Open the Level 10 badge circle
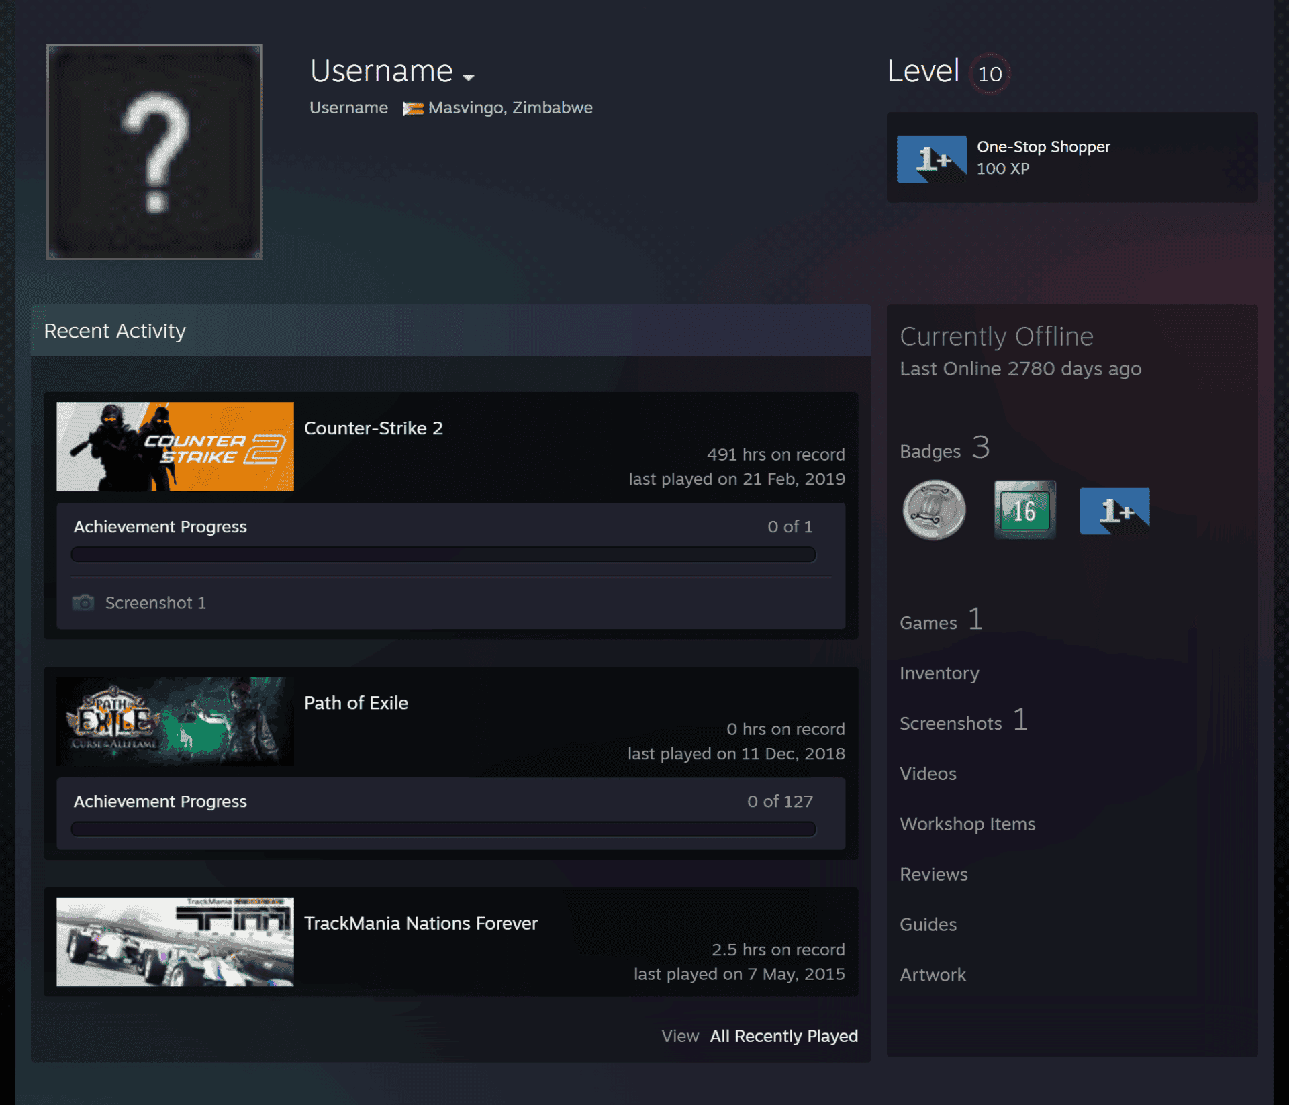The height and width of the screenshot is (1105, 1289). pyautogui.click(x=990, y=74)
